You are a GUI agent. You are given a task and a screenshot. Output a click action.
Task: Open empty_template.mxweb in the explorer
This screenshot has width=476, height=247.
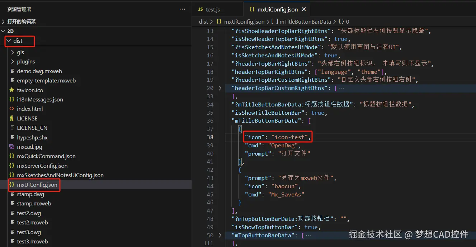[x=46, y=81]
